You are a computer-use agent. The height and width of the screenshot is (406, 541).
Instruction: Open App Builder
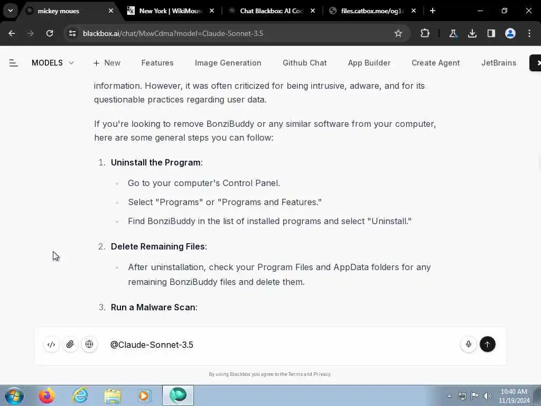pos(369,63)
